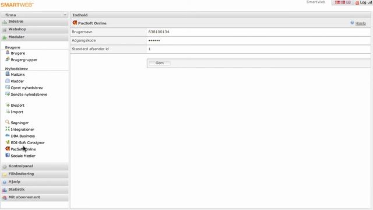This screenshot has height=210, width=373.
Task: Click the Eksport icon
Action: click(8, 105)
